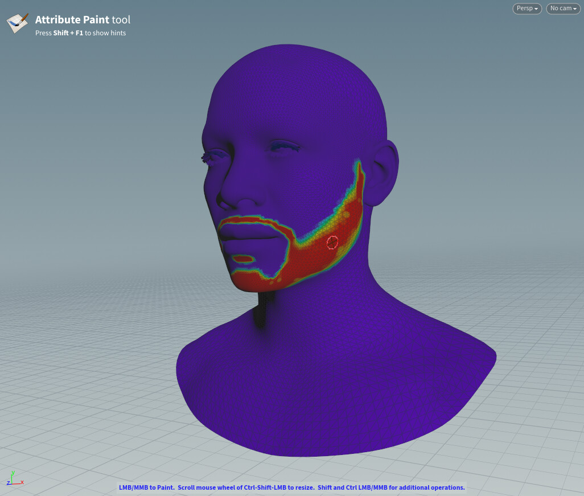Click the Attribute Paint tool heading
Viewport: 584px width, 496px height.
click(x=82, y=19)
